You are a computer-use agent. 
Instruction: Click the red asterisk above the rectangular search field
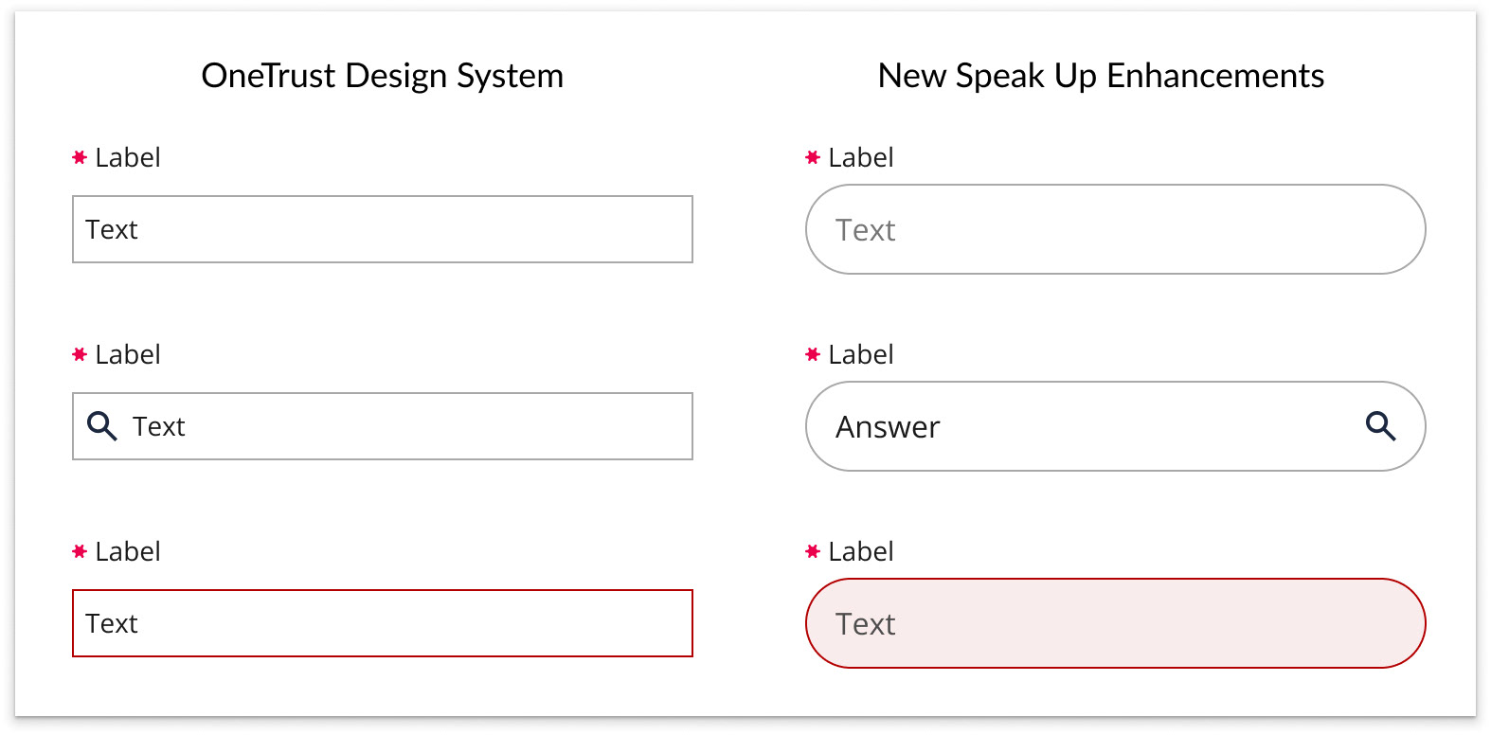(80, 355)
